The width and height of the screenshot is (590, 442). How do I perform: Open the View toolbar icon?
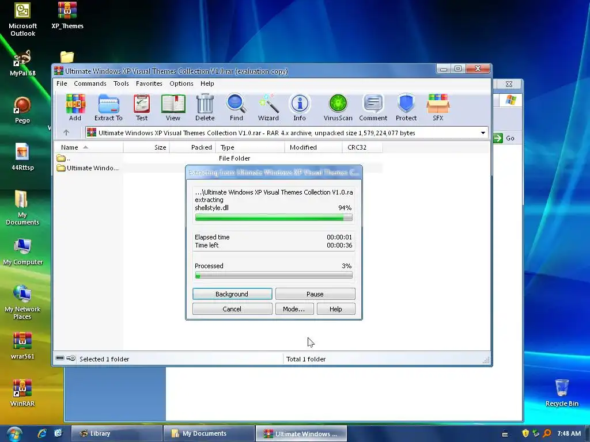(x=173, y=108)
